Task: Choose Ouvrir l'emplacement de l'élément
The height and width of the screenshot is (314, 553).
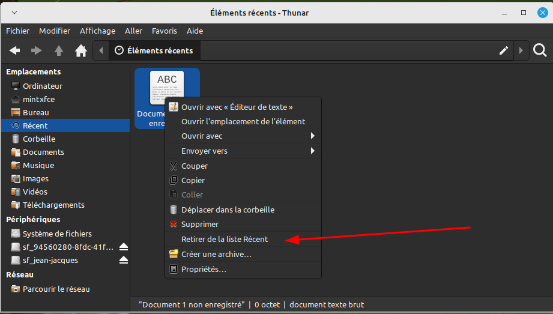Action: pyautogui.click(x=243, y=121)
